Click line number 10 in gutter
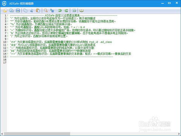 pyautogui.click(x=5, y=42)
